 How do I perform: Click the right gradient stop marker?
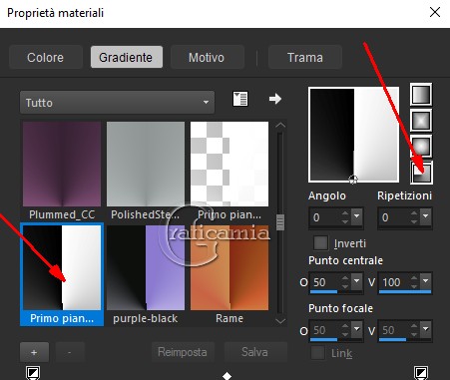tap(421, 373)
